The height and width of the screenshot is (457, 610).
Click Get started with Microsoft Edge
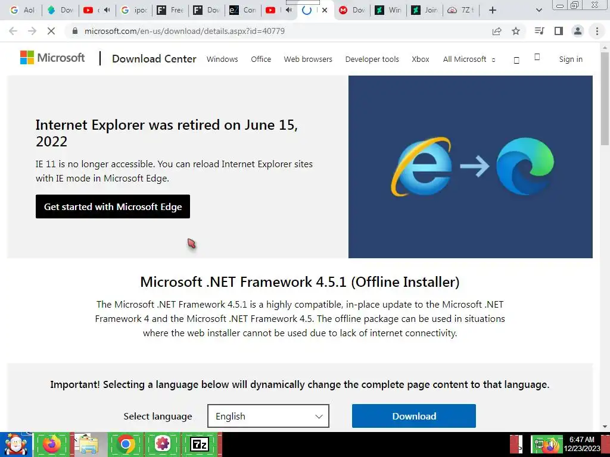click(113, 206)
